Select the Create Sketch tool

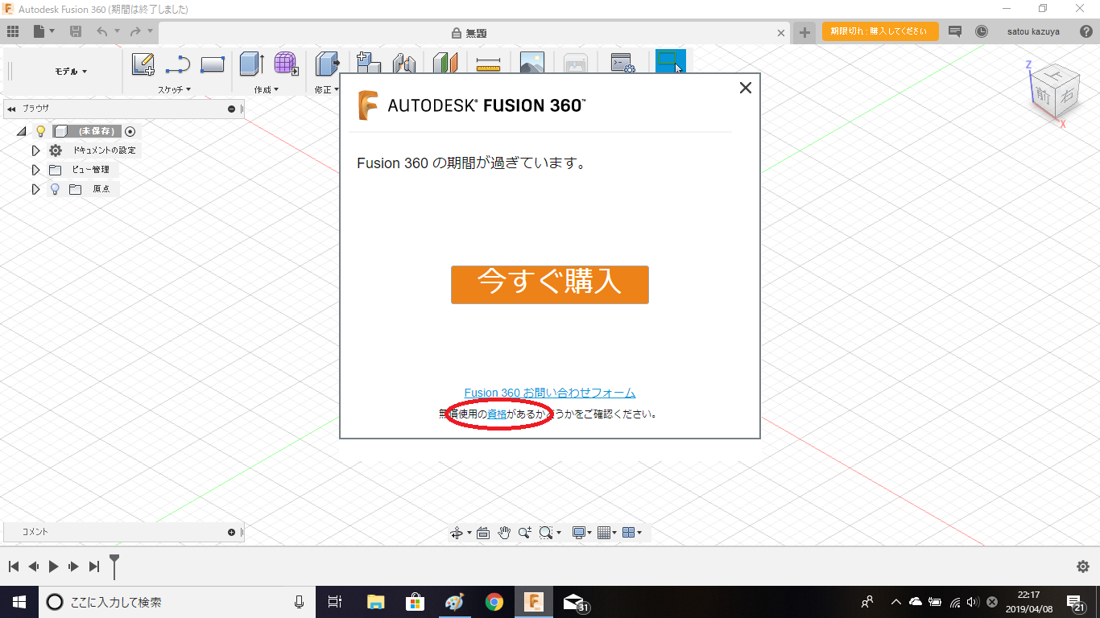[x=143, y=64]
